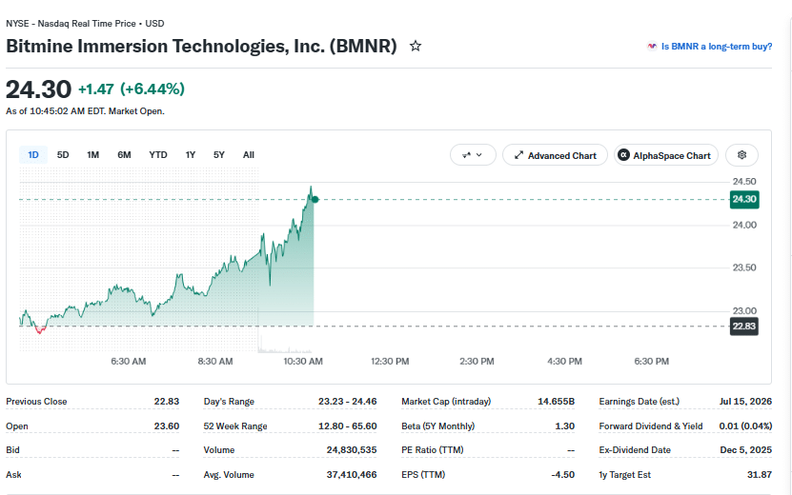Click Ex-Dividend Date value Dec 5, 2025

(746, 450)
